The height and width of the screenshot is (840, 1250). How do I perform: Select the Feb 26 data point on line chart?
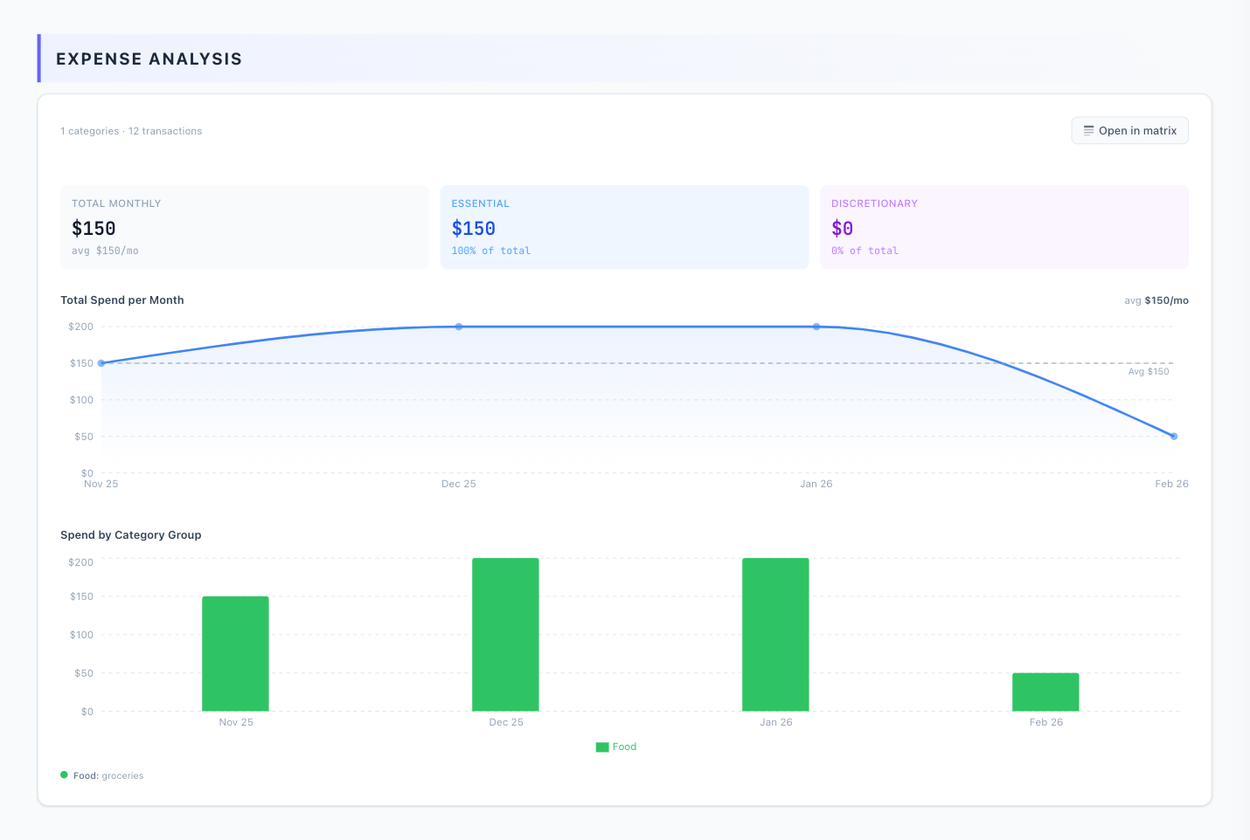(x=1173, y=435)
